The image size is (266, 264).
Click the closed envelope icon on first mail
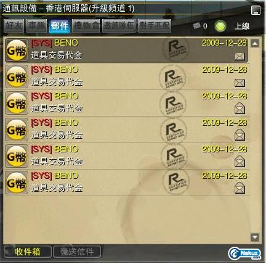tap(240, 56)
